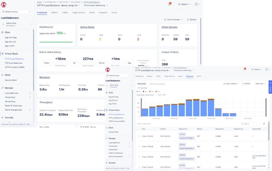Toggle the blue 2xx legend series
The width and height of the screenshot is (272, 171).
(139, 92)
